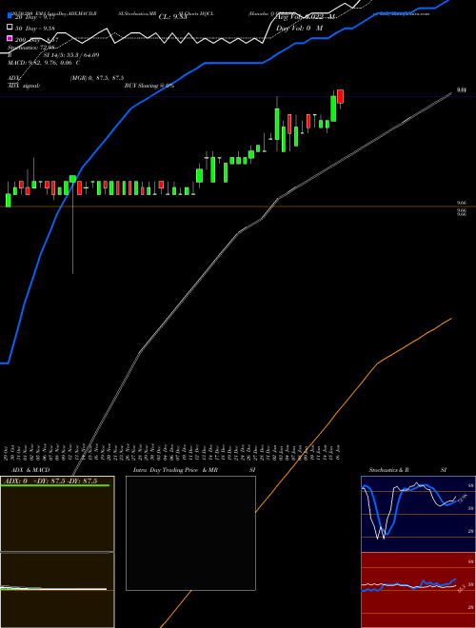Click the magenta 200 Day EMA legend swatch
Viewport: 476px width, 628px height.
(x=10, y=38)
